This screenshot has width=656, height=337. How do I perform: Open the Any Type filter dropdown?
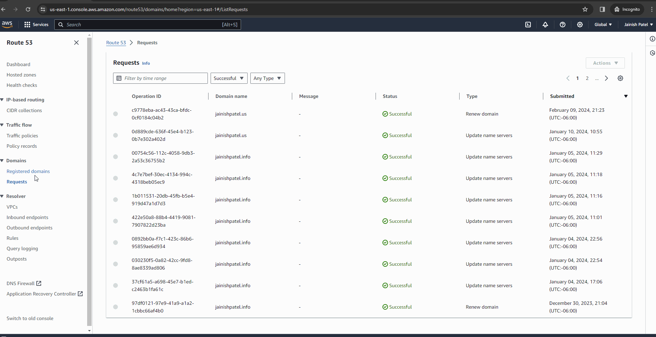pyautogui.click(x=267, y=78)
